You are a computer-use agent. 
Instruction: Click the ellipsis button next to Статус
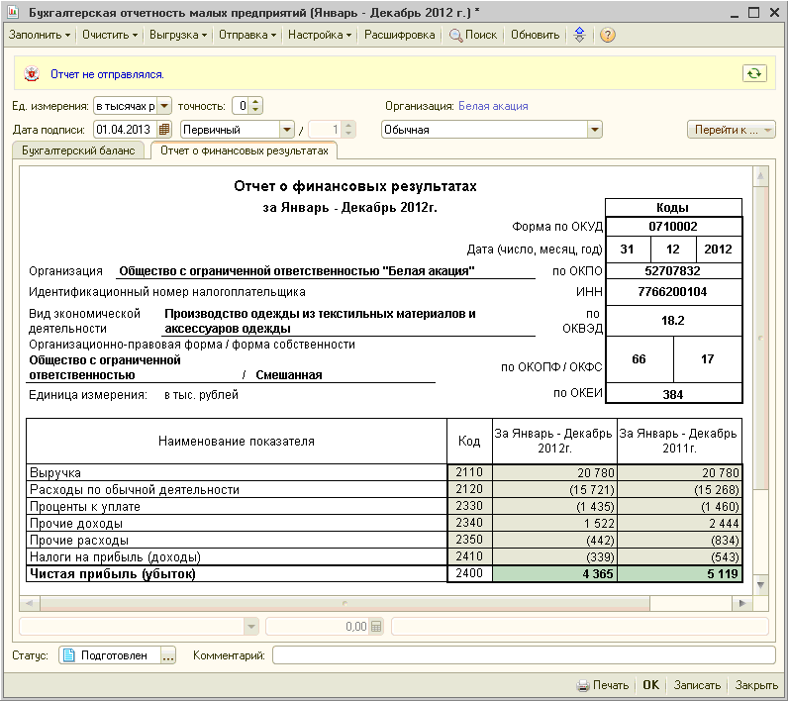coord(167,655)
